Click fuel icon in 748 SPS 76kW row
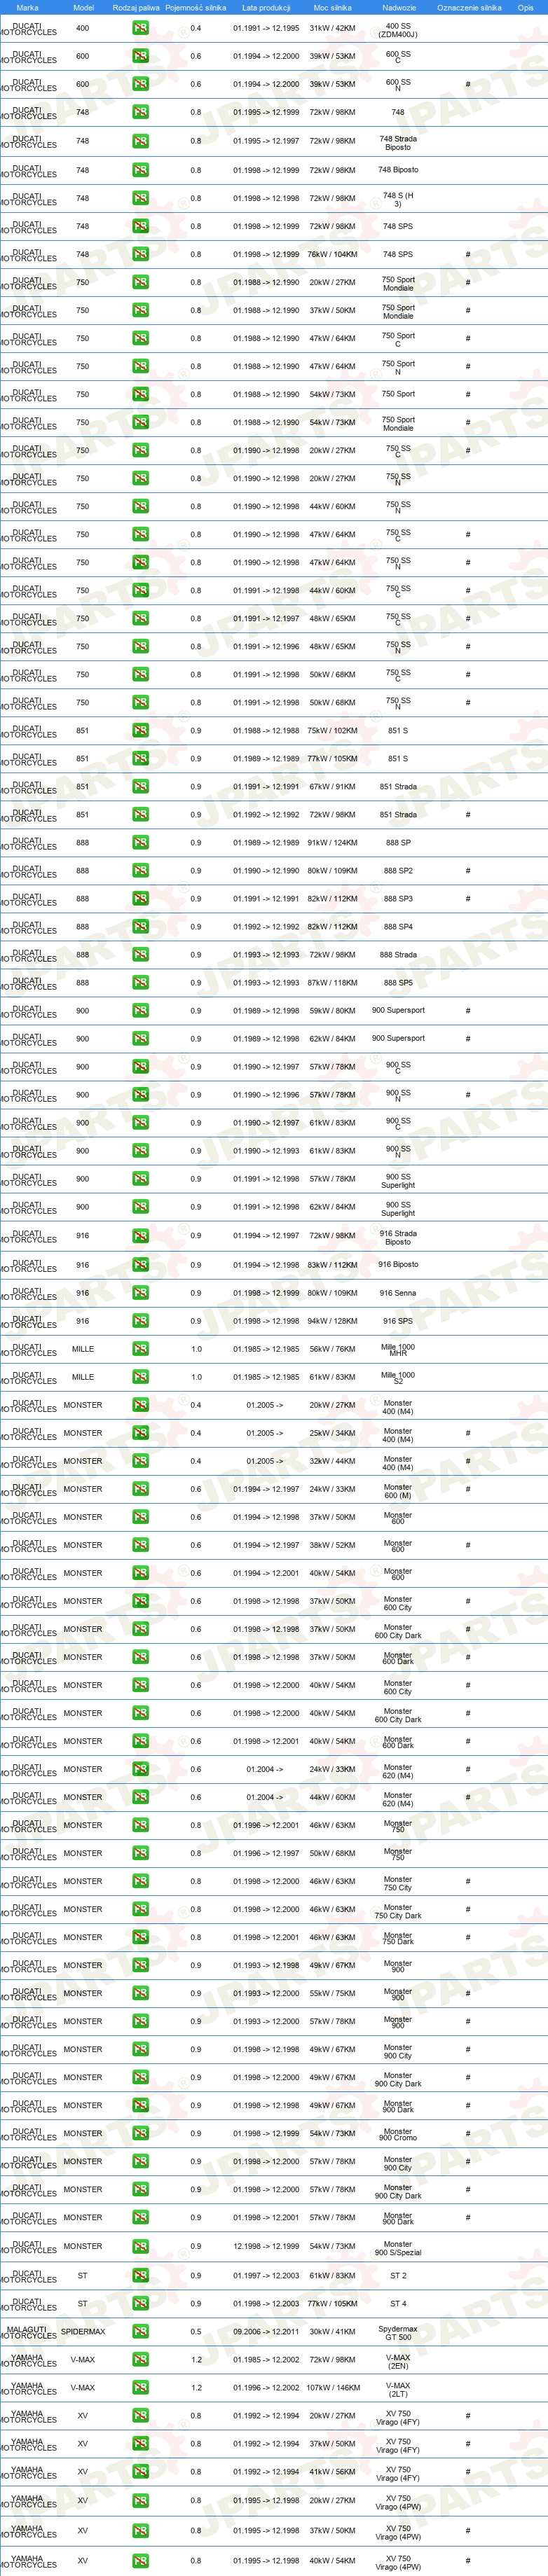The height and width of the screenshot is (2576, 548). click(140, 254)
